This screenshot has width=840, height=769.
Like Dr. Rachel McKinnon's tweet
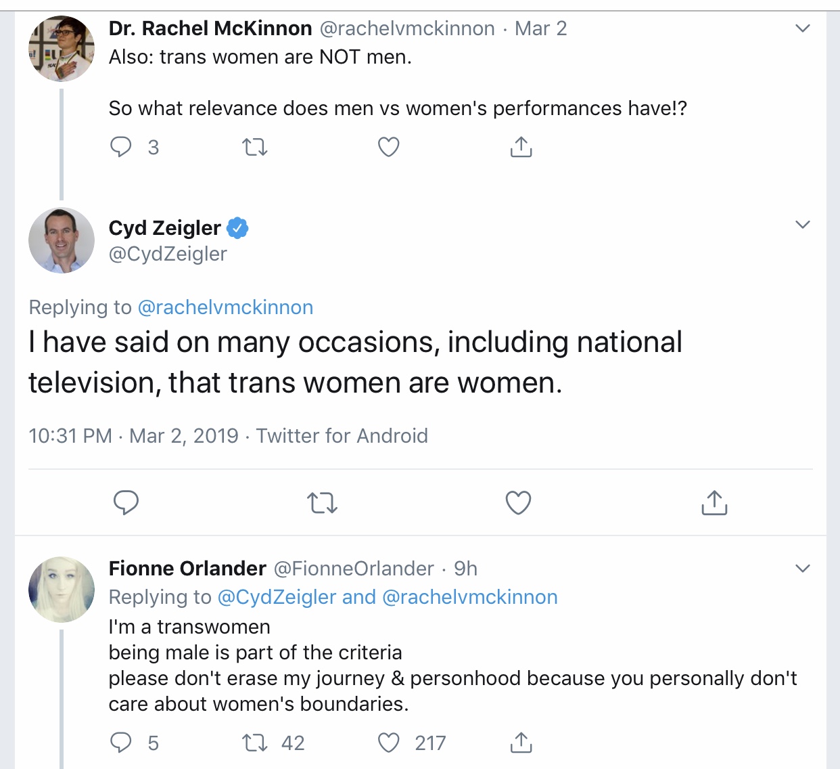(x=388, y=147)
